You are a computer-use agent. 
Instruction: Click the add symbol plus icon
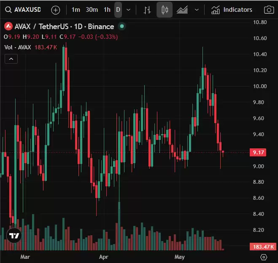pyautogui.click(x=56, y=10)
